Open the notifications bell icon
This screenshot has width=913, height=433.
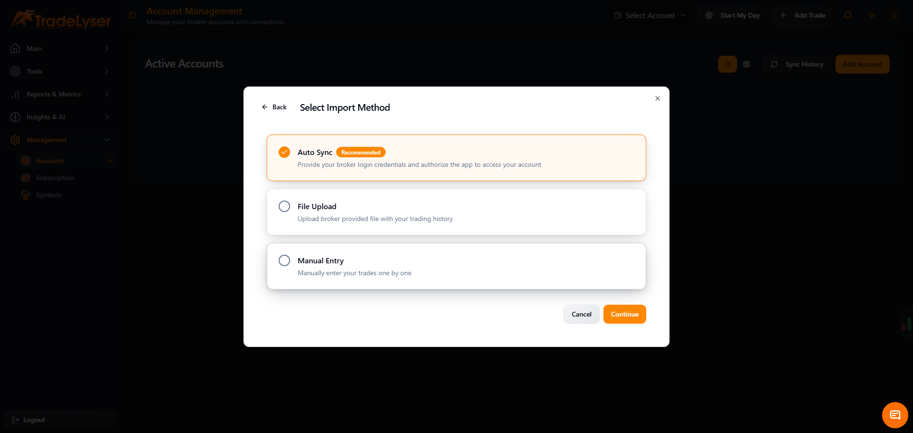[848, 15]
